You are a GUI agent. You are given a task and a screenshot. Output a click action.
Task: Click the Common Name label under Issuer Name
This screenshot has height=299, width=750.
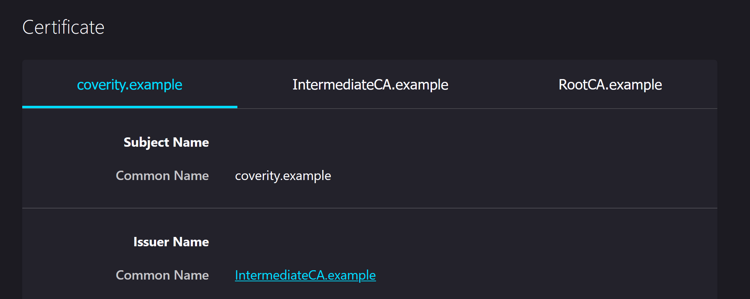click(162, 275)
